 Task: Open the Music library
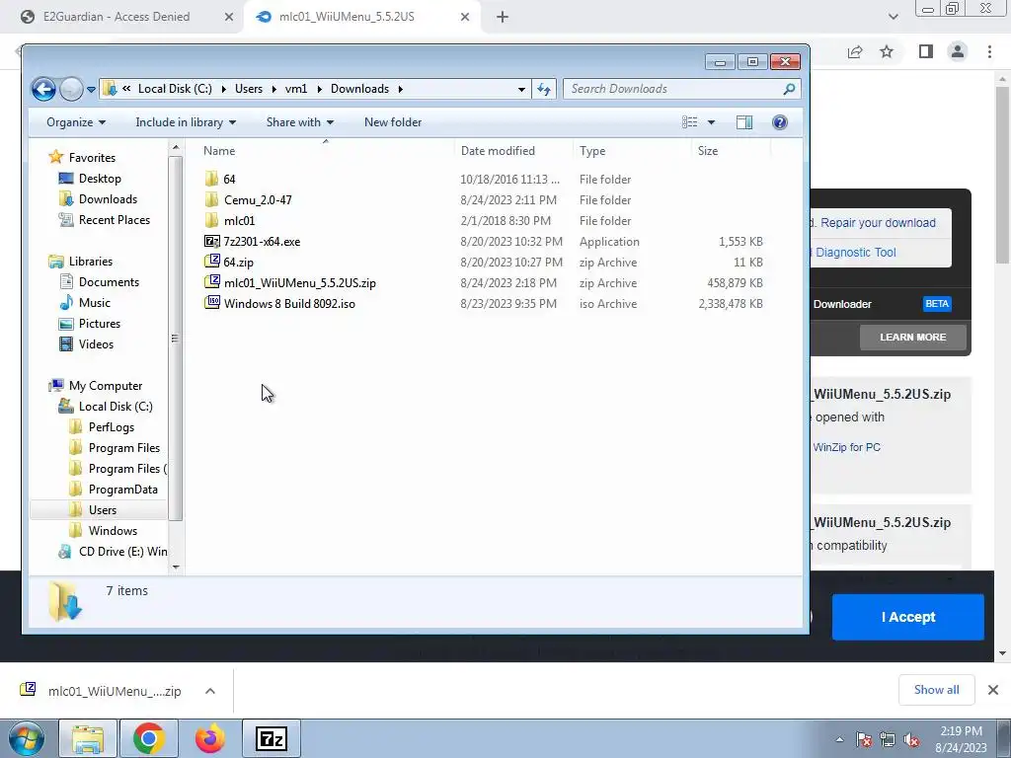click(94, 302)
